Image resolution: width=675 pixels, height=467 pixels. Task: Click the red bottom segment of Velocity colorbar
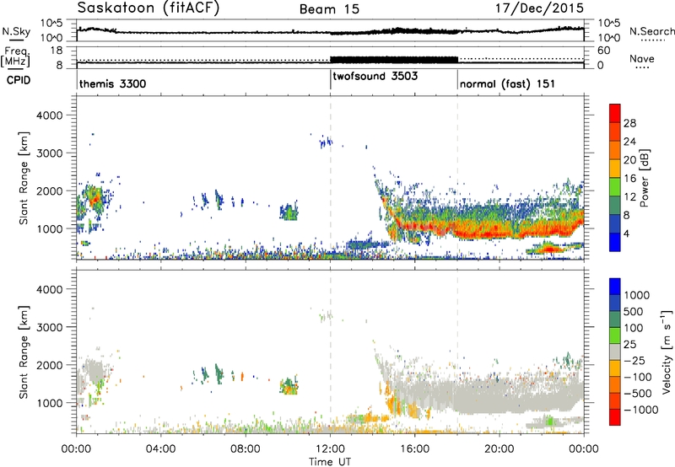pyautogui.click(x=615, y=417)
